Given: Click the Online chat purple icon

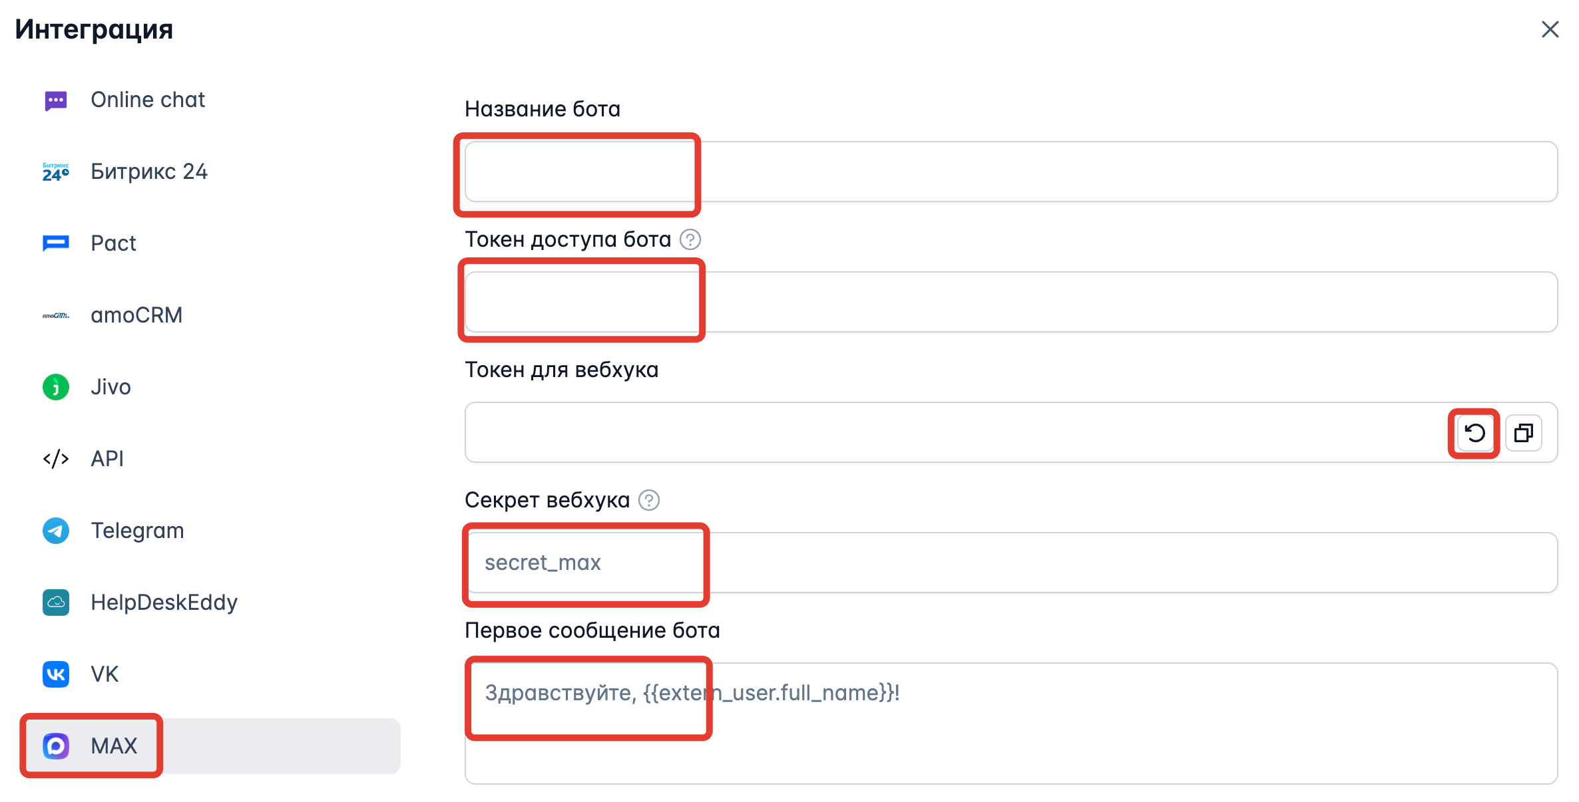Looking at the screenshot, I should (56, 100).
